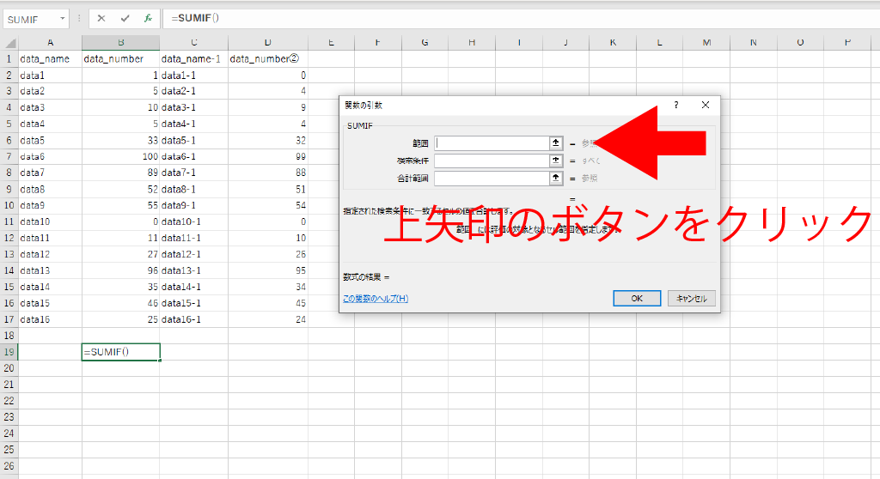Select row 19 header
880x479 pixels.
(9, 352)
